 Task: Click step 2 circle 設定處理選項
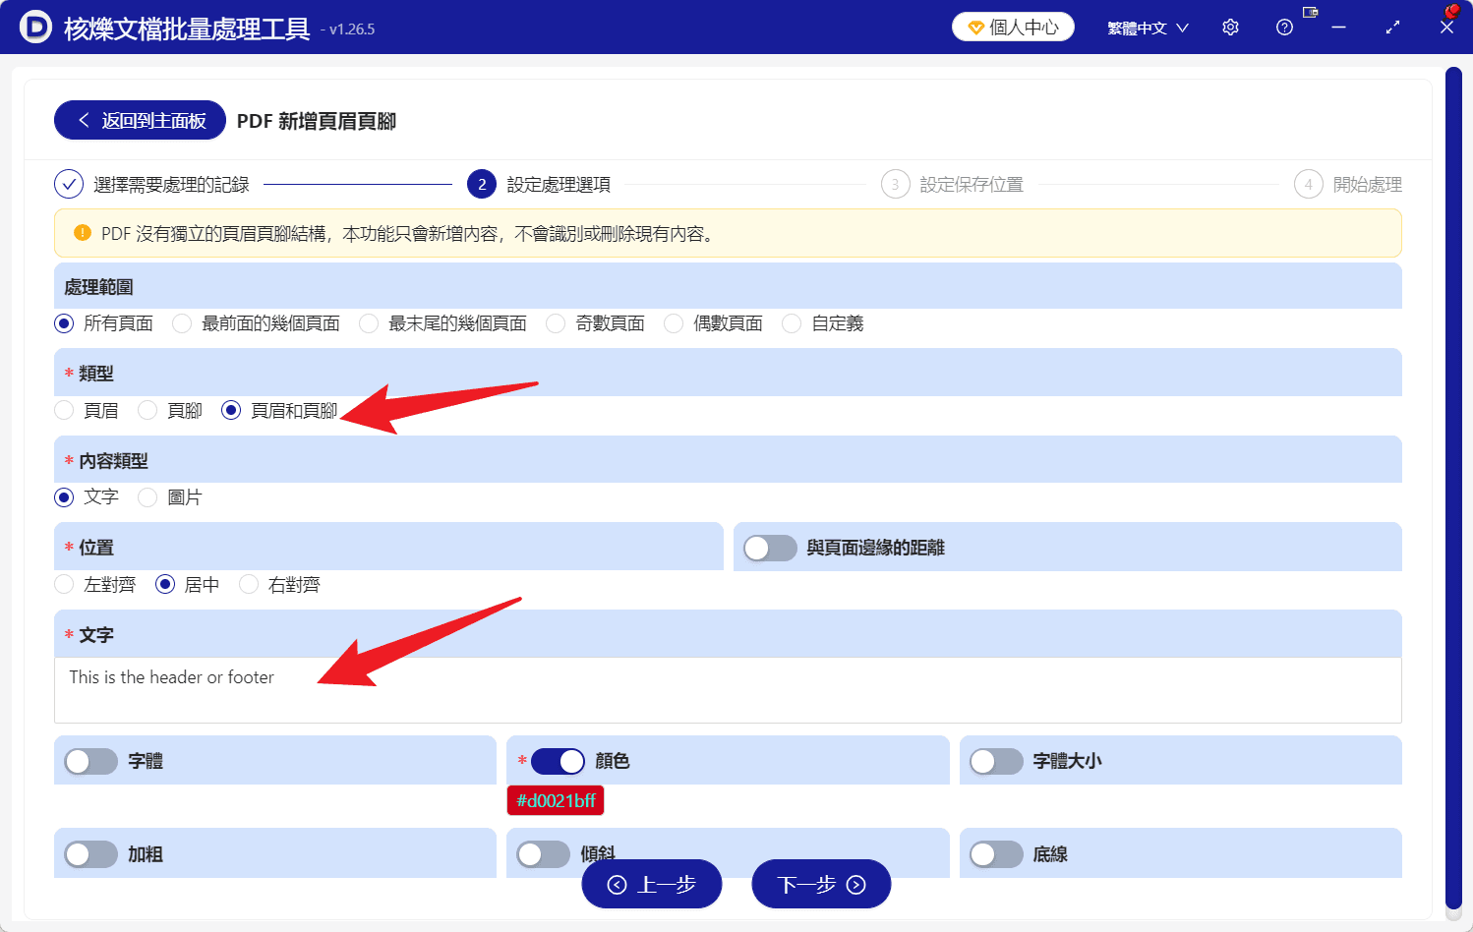(x=482, y=184)
